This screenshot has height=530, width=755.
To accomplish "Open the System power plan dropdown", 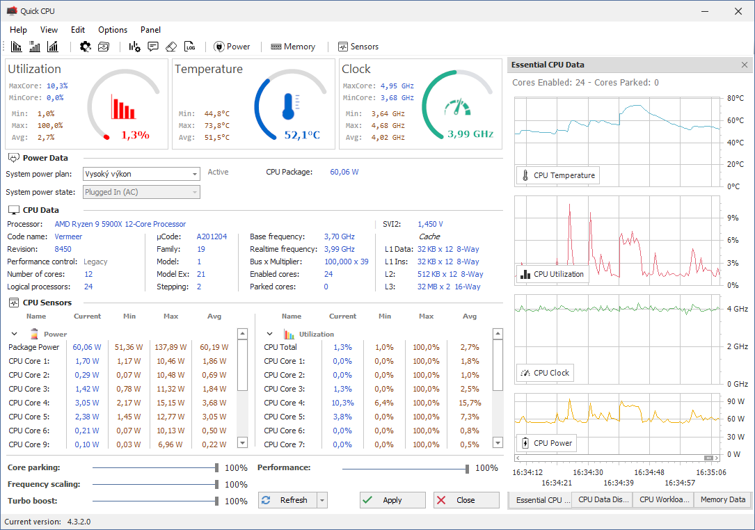I will pos(194,174).
